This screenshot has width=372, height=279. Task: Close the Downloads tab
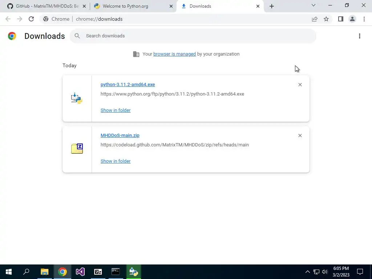[258, 6]
